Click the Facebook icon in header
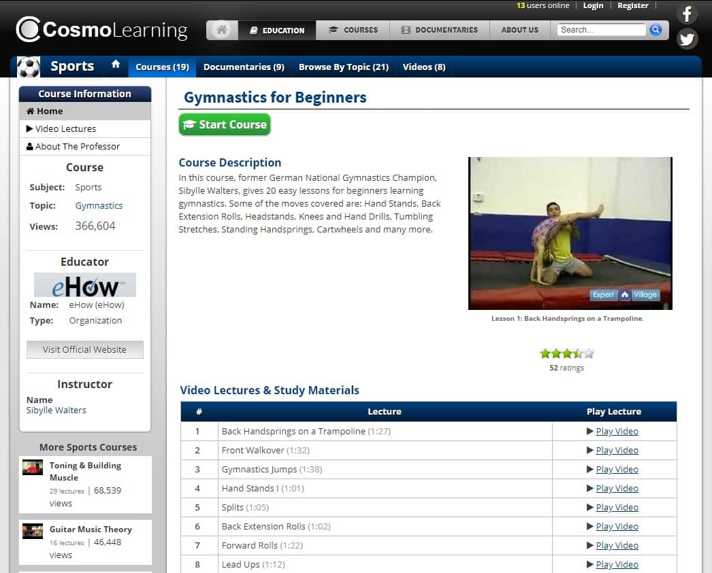 [x=687, y=14]
